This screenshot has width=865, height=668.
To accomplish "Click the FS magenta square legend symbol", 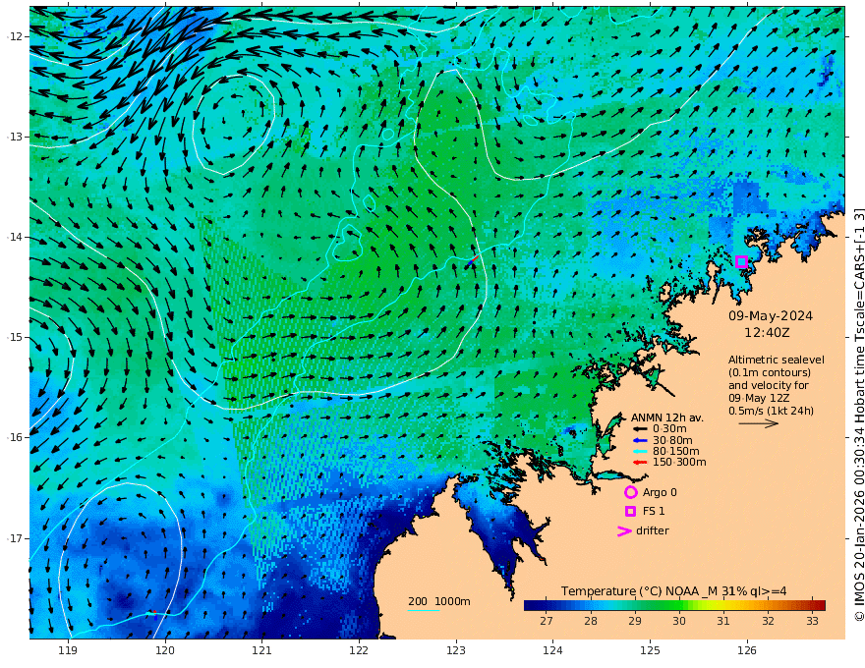I will [630, 512].
